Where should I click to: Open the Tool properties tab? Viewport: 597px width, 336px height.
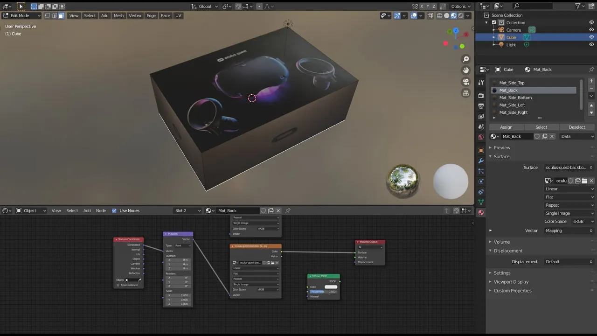coord(481,82)
